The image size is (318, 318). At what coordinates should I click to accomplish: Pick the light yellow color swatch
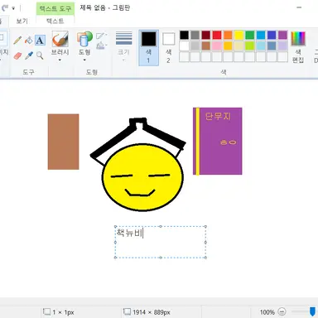click(238, 46)
